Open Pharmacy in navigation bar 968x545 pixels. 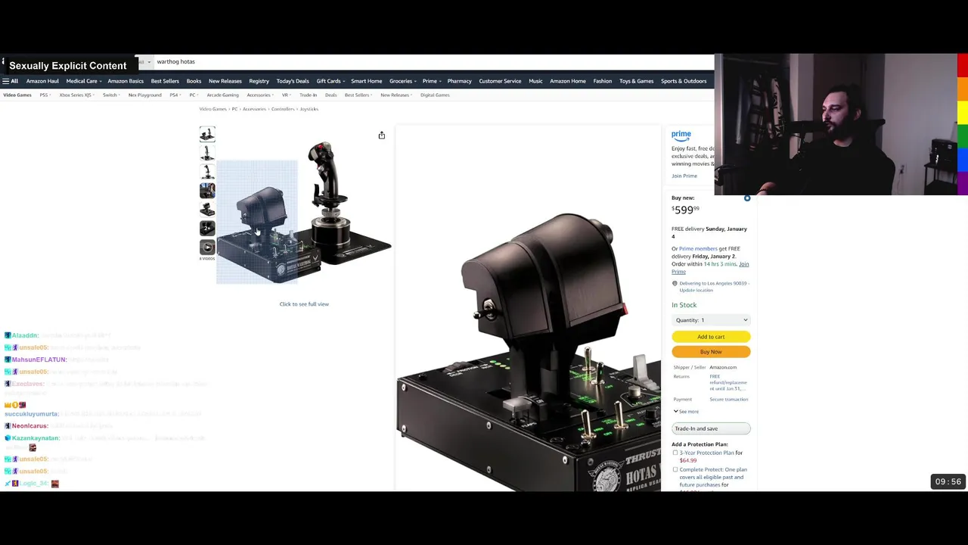coord(459,81)
